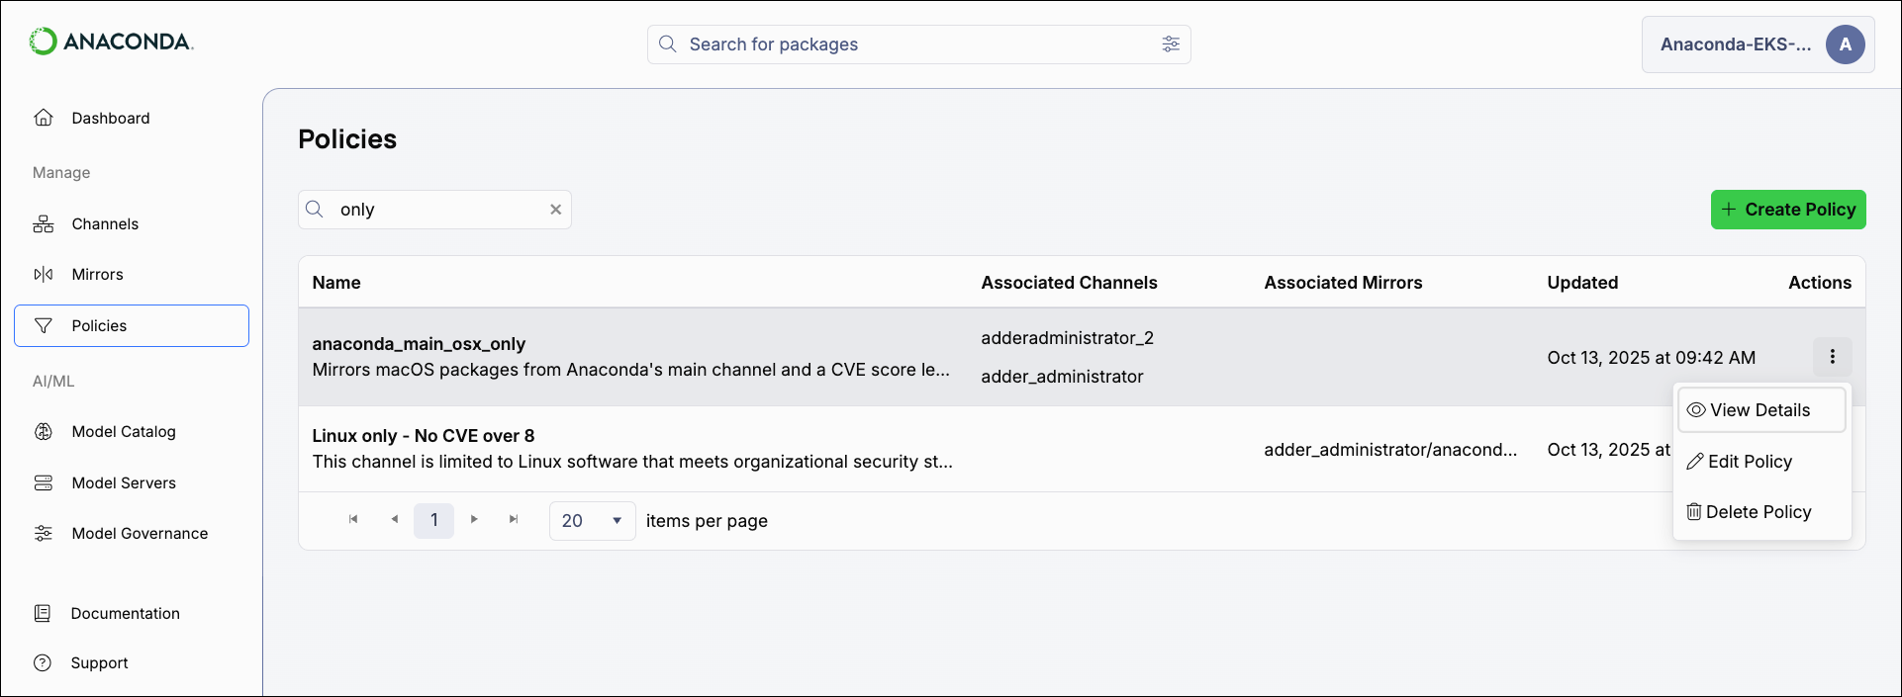
Task: Click the adderadministrator_2 channel entry
Action: pyautogui.click(x=1067, y=338)
